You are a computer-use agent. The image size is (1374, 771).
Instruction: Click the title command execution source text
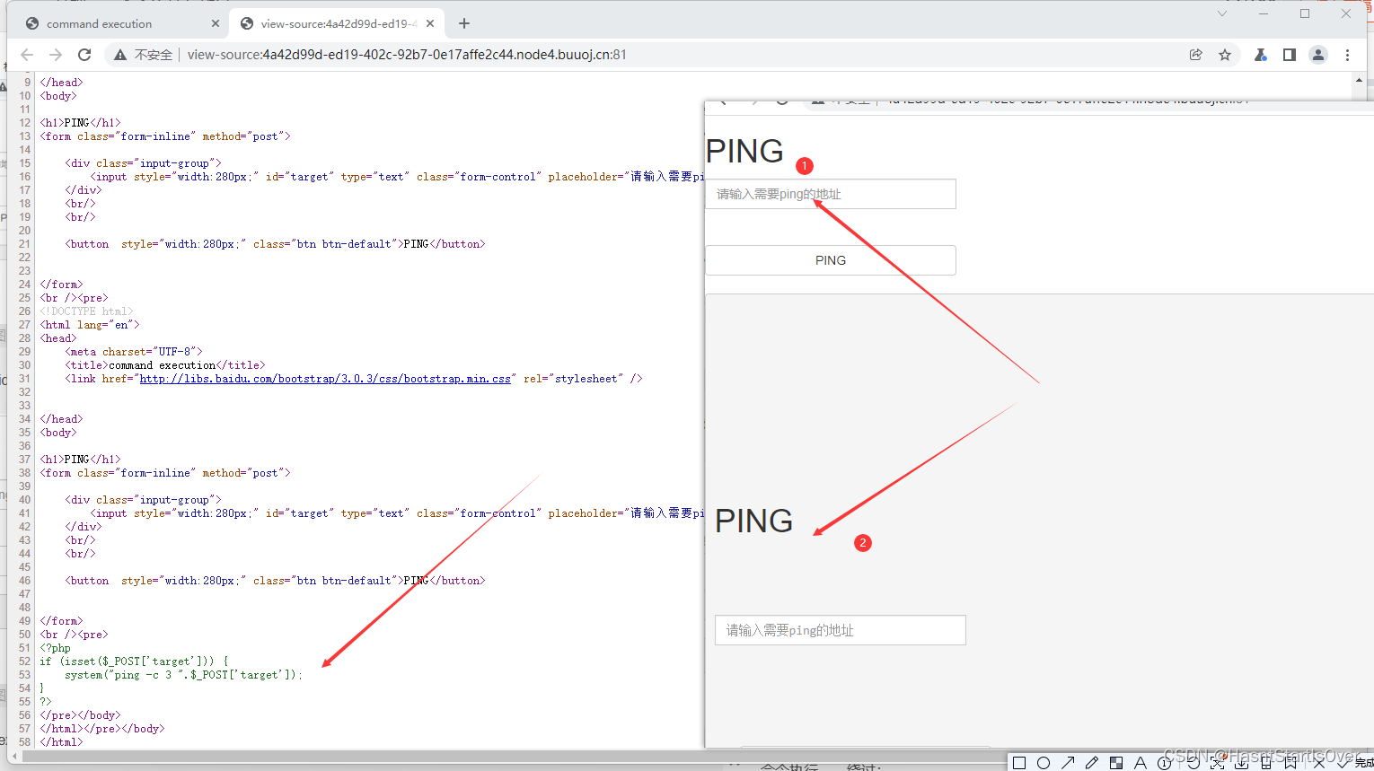(165, 365)
